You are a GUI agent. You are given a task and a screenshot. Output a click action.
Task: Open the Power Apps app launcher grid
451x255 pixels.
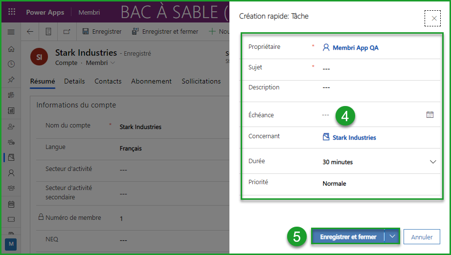click(x=12, y=12)
